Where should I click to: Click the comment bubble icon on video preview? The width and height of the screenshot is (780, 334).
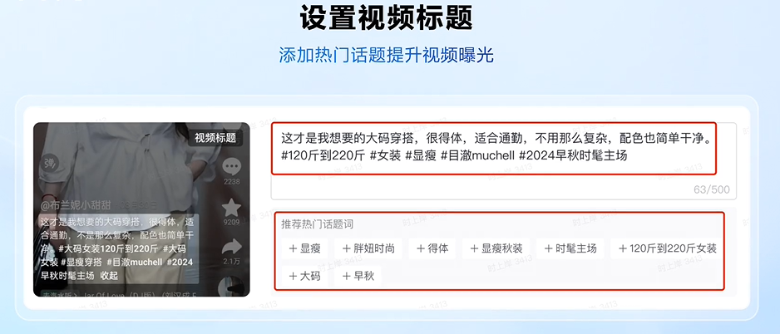[x=231, y=166]
